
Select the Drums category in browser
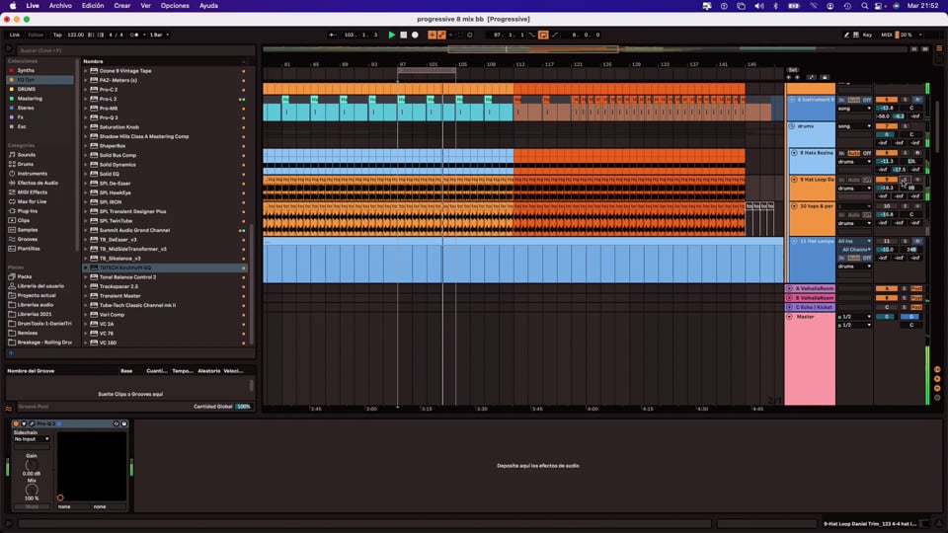point(25,165)
